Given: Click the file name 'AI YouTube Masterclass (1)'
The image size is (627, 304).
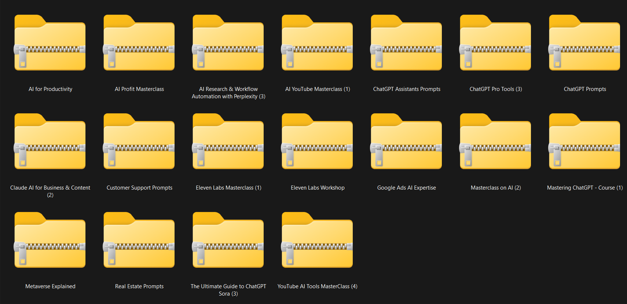Looking at the screenshot, I should coord(318,89).
